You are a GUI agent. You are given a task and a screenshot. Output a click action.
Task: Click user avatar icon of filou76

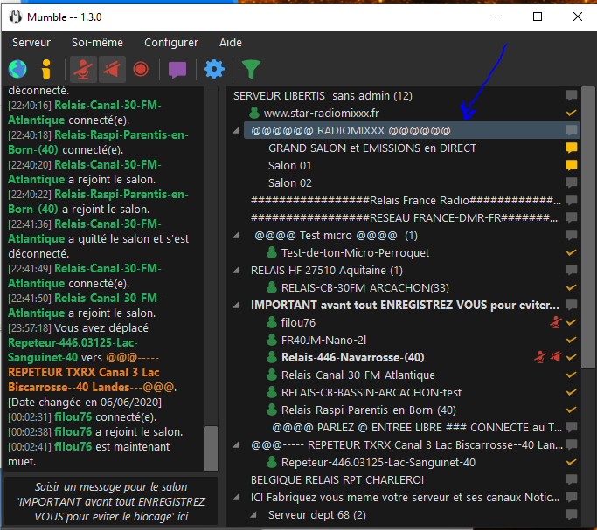pos(272,322)
